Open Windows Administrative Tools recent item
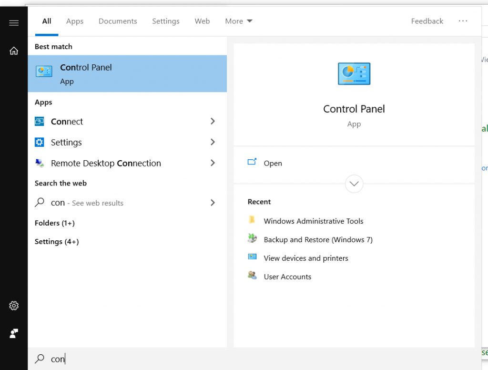The image size is (488, 370). (x=314, y=221)
